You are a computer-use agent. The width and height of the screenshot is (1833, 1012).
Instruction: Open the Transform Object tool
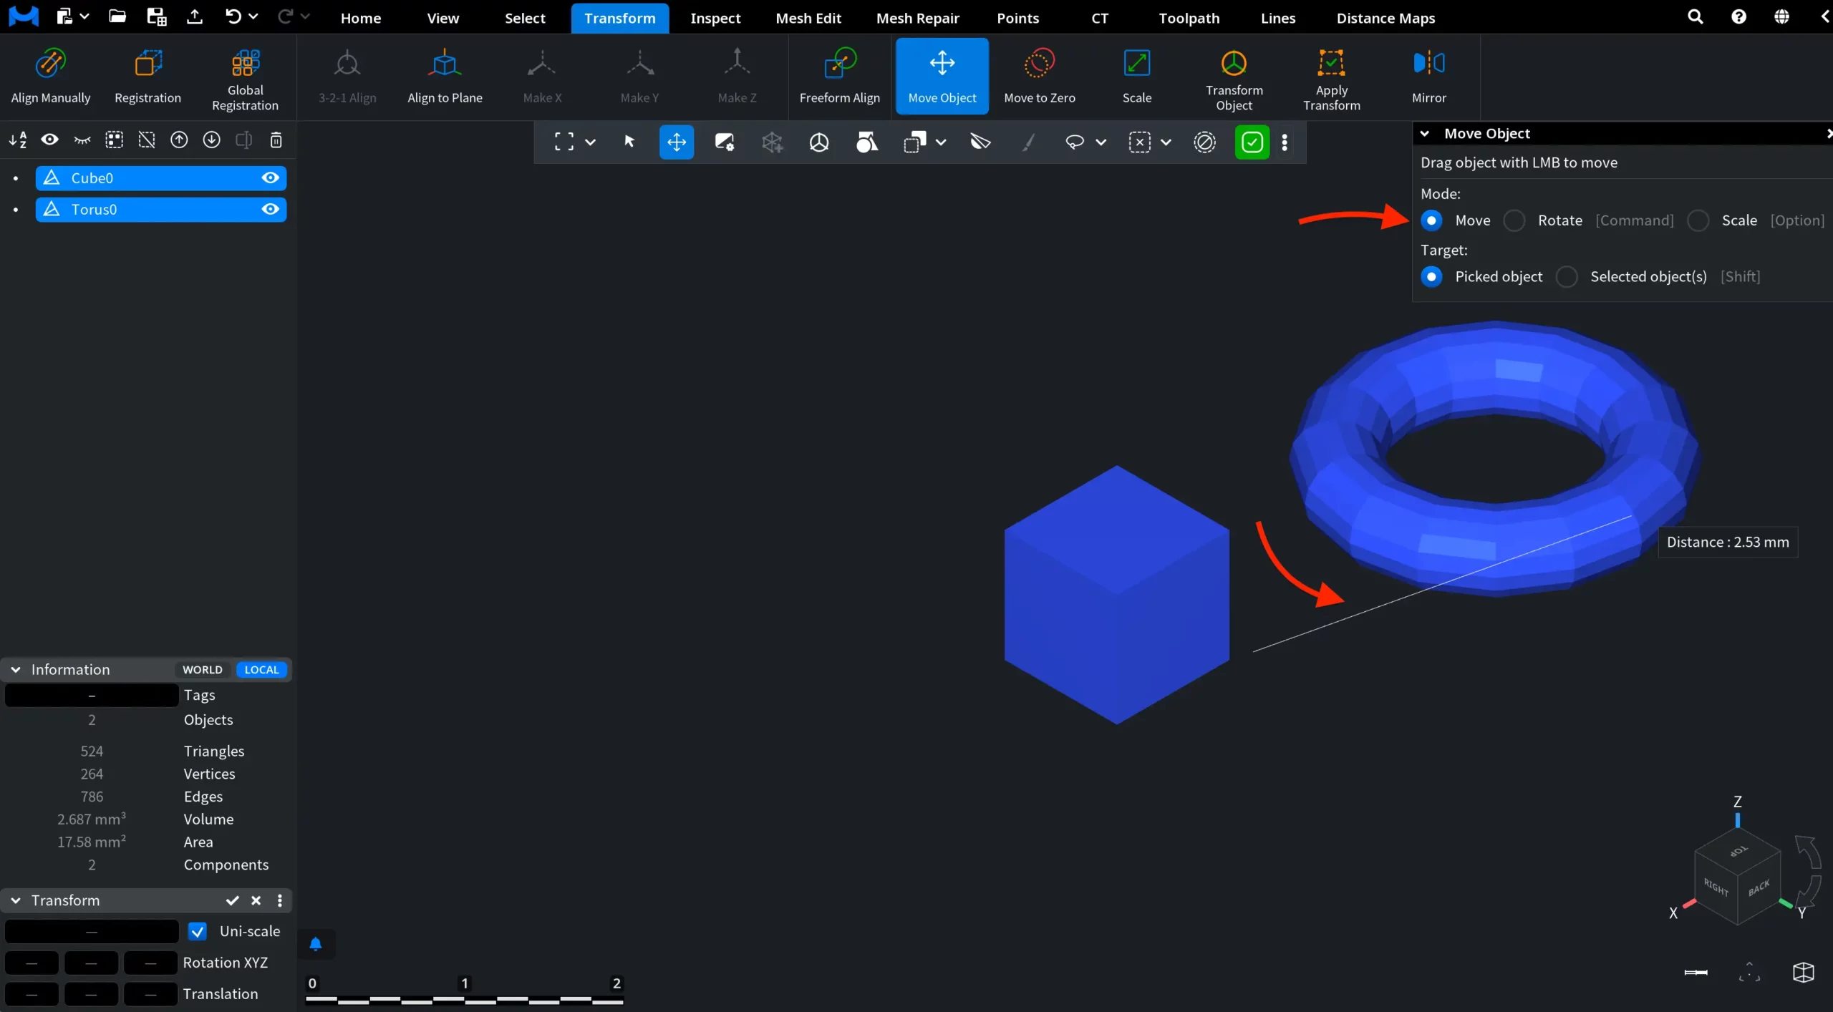coord(1234,76)
